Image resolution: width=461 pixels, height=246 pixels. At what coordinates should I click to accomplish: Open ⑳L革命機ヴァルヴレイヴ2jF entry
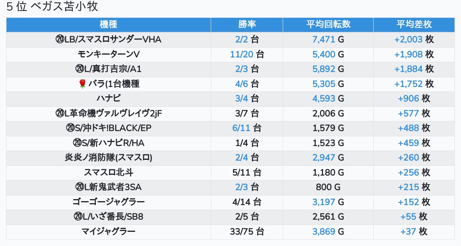click(x=108, y=113)
